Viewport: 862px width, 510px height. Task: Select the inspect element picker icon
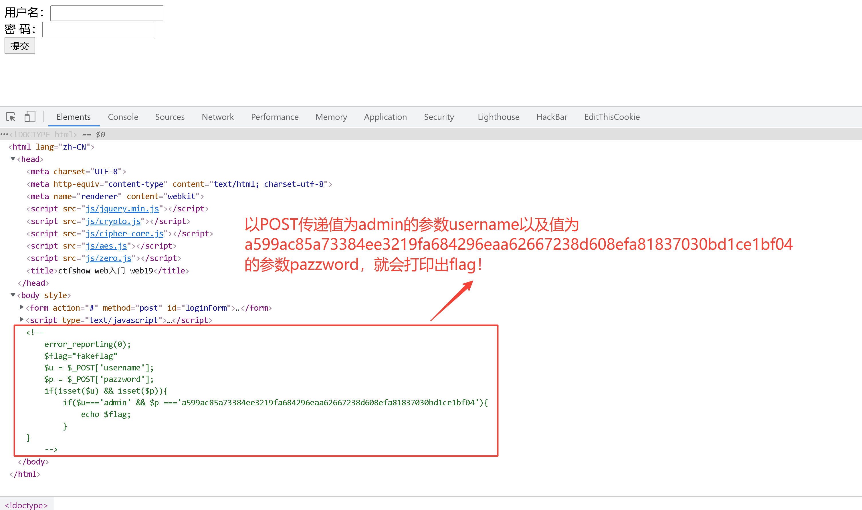(11, 117)
